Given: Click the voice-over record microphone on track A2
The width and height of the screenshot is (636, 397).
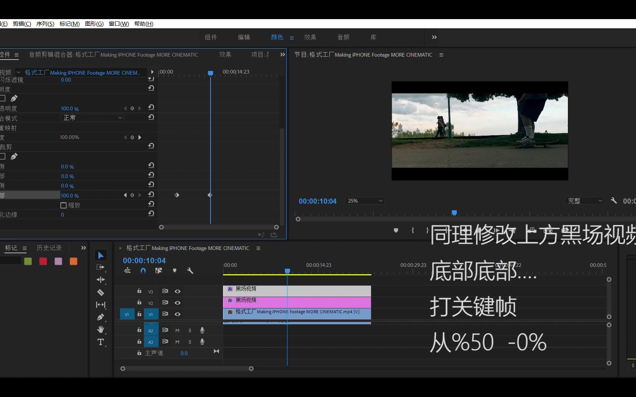Looking at the screenshot, I should pos(202,330).
